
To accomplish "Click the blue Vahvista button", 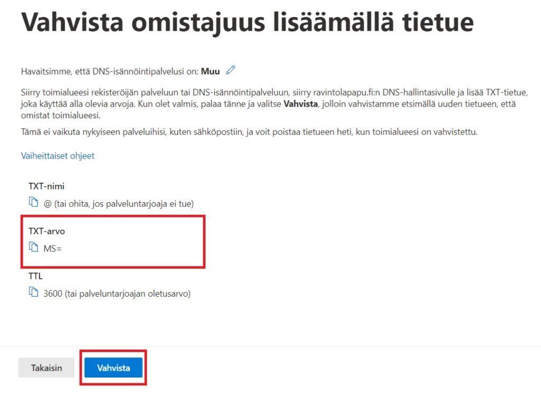I will (x=113, y=368).
